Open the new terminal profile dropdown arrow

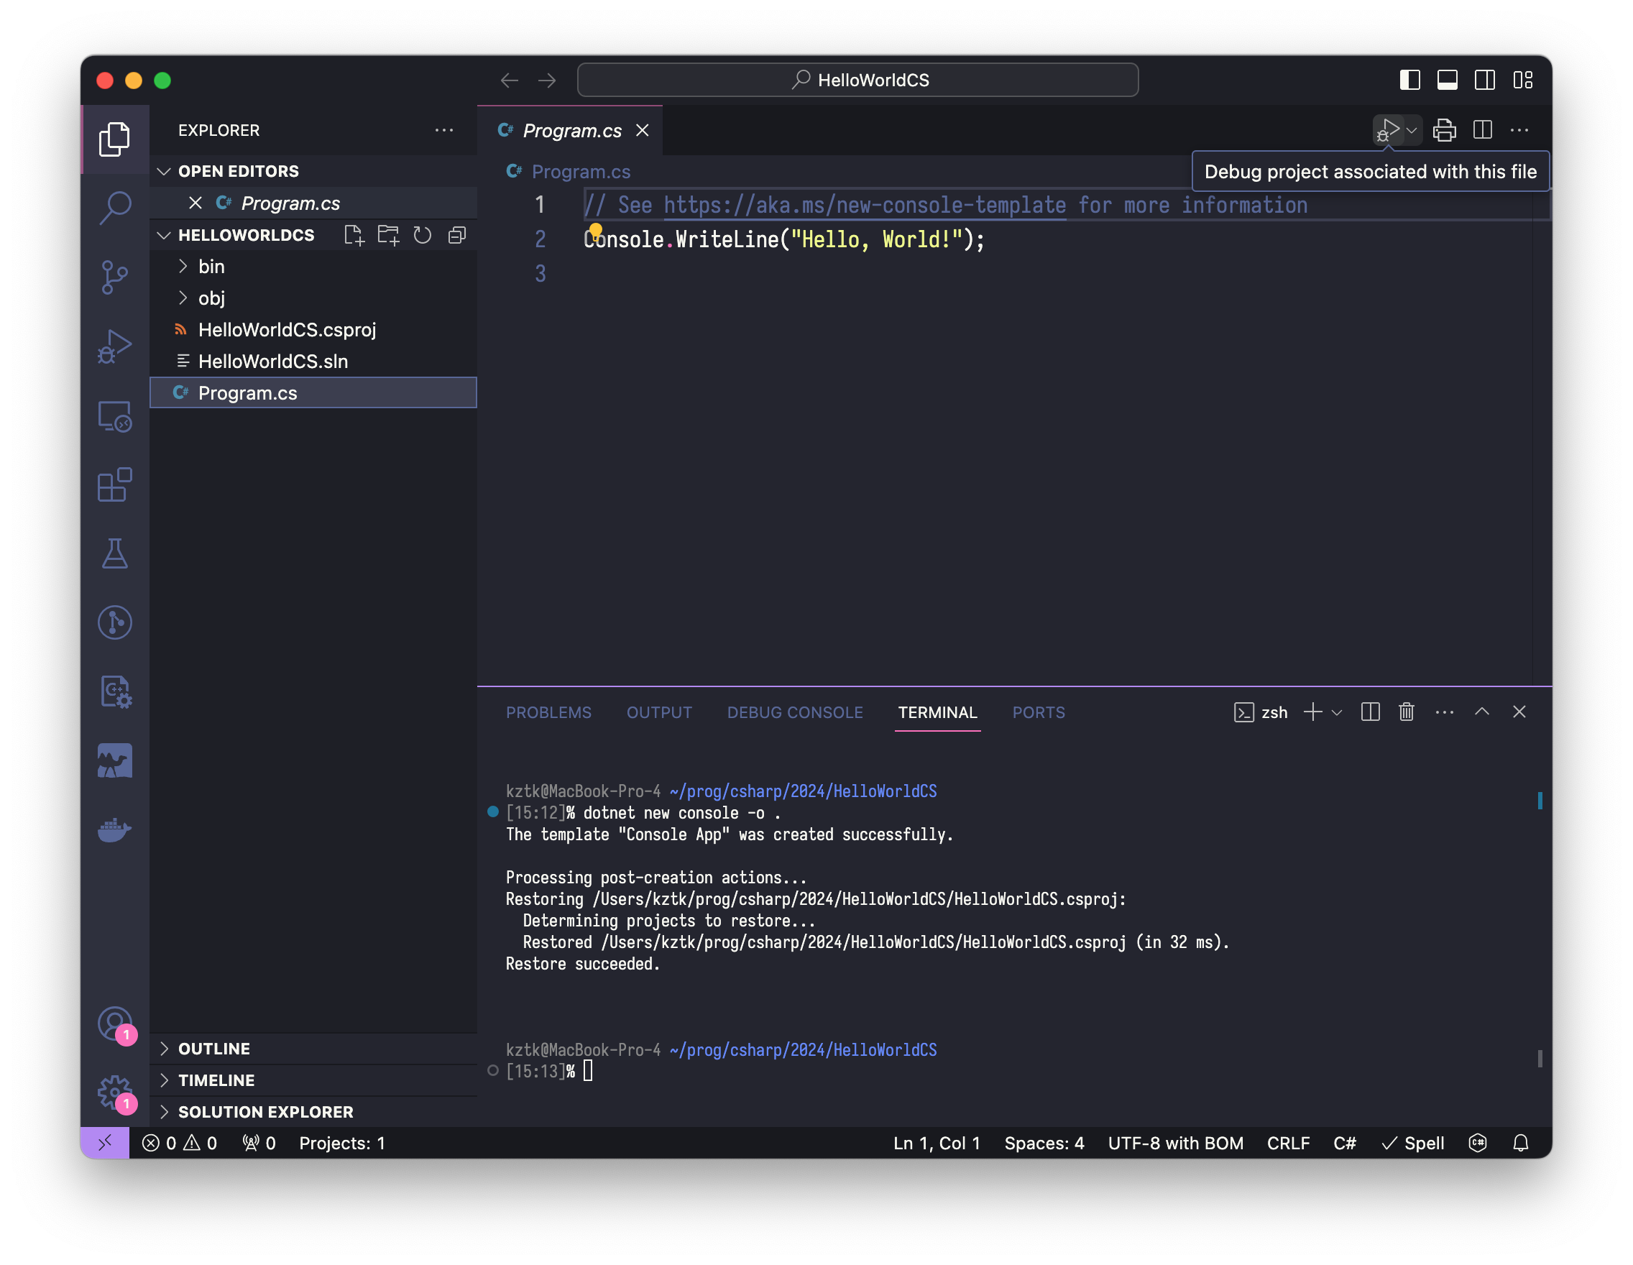pyautogui.click(x=1337, y=712)
